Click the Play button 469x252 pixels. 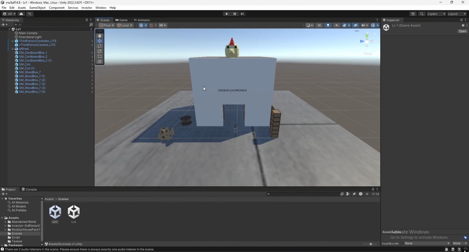tap(227, 14)
